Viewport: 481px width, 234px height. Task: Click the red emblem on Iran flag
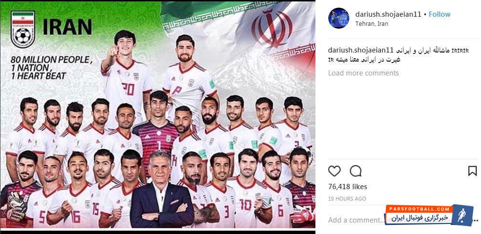click(x=272, y=28)
